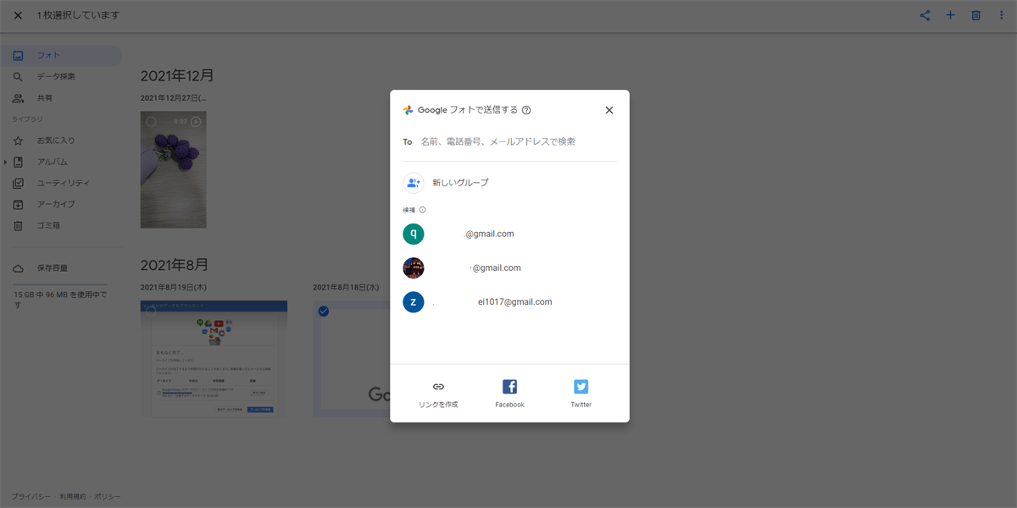Click the play icon on the flower video
Viewport: 1017px width, 508px height.
coord(196,122)
